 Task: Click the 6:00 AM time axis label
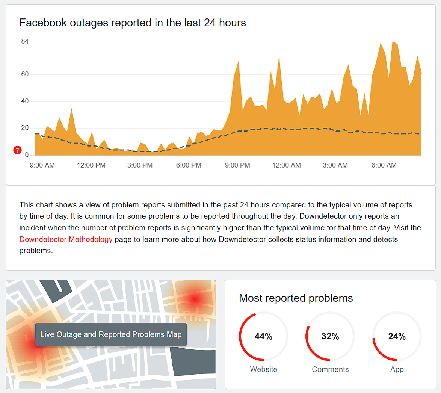point(384,165)
